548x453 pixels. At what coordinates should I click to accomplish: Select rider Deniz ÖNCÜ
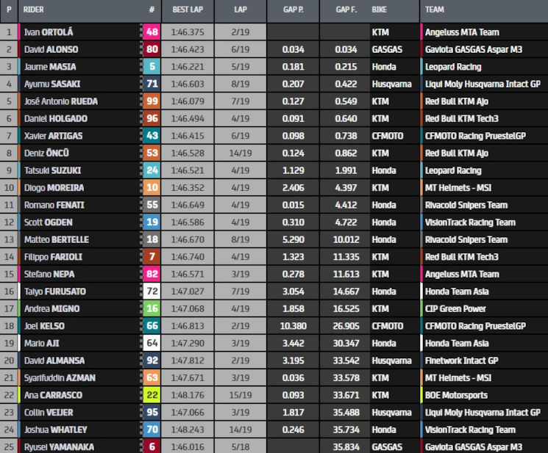46,153
